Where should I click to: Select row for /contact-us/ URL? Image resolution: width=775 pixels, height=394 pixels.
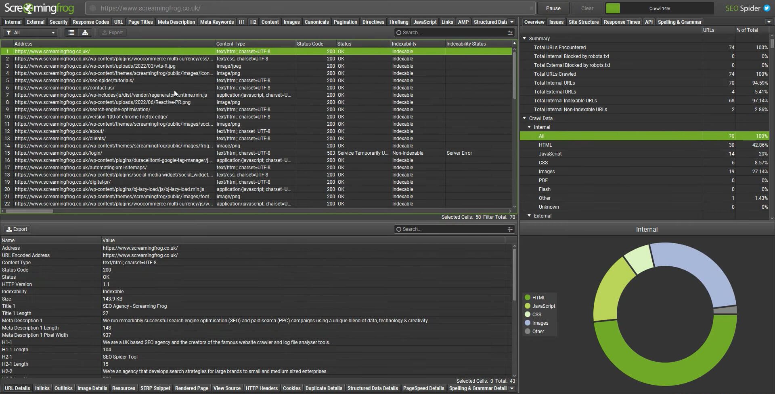pos(256,88)
